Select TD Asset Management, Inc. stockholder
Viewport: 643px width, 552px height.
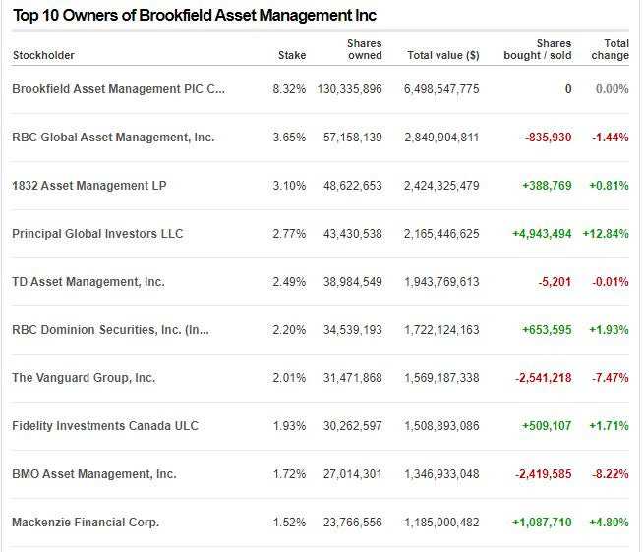coord(88,282)
